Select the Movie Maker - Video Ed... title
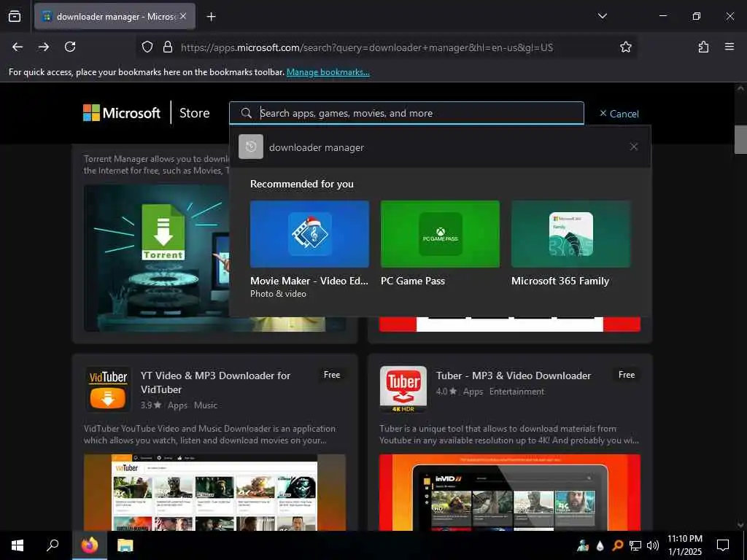 click(309, 281)
